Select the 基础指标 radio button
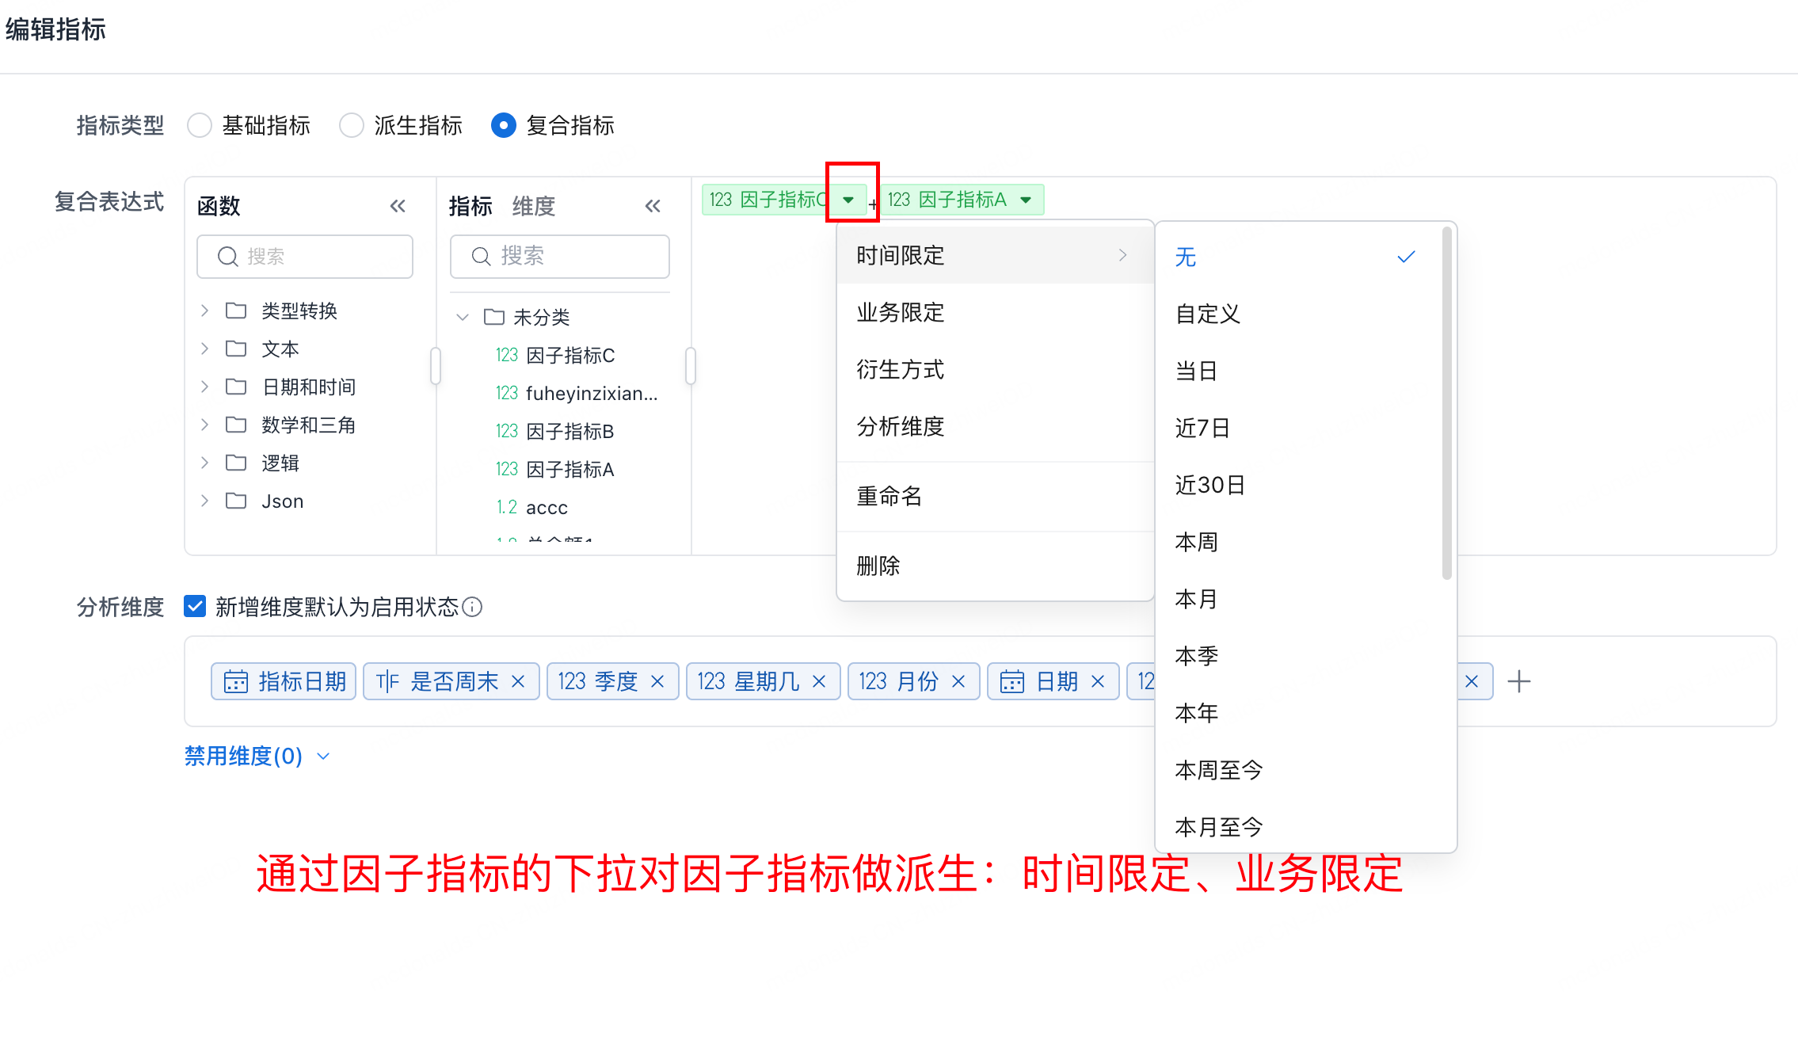Viewport: 1798px width, 1052px height. click(200, 125)
